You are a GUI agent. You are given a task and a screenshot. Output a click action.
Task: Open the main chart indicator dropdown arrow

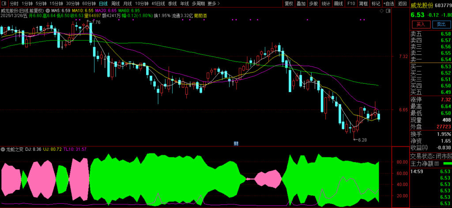click(x=48, y=10)
